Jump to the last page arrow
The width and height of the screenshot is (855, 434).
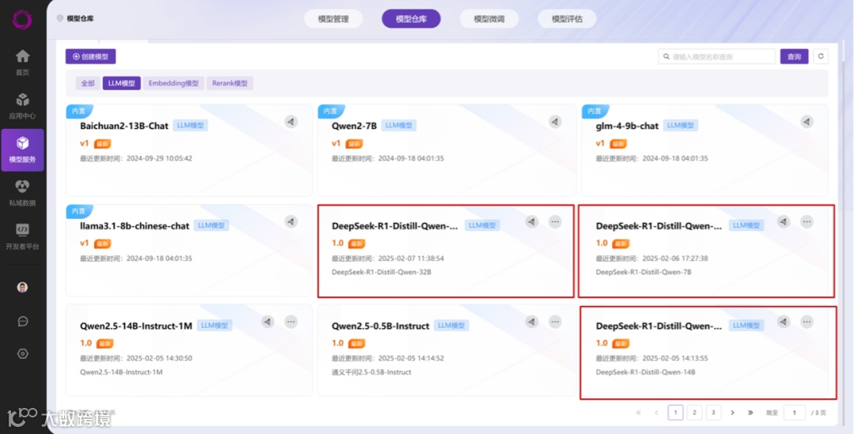point(750,413)
